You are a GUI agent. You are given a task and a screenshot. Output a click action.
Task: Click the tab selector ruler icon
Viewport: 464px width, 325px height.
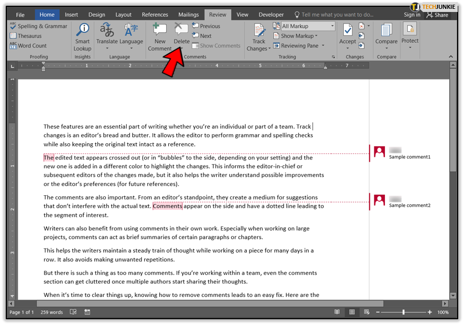(12, 66)
